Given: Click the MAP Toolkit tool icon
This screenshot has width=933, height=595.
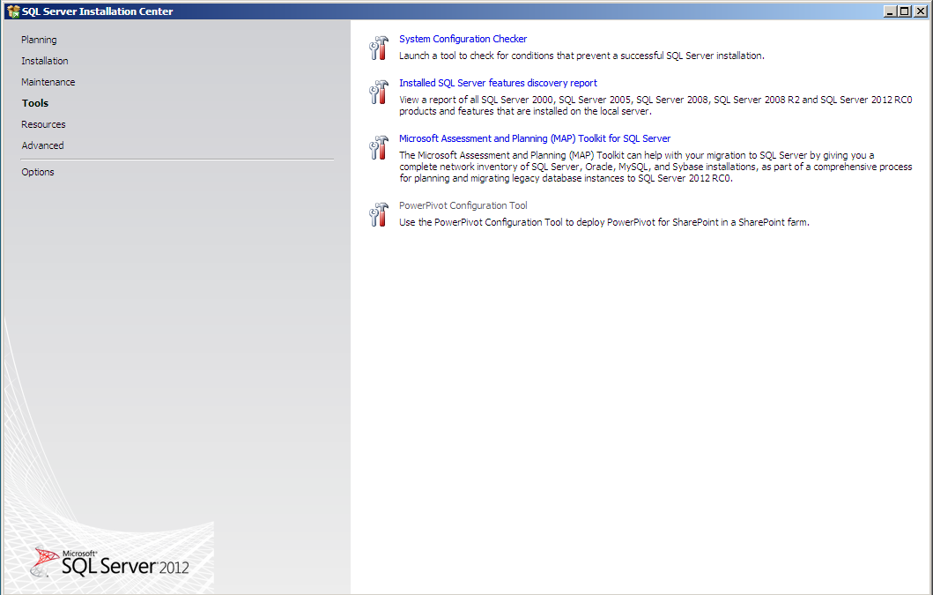Looking at the screenshot, I should (378, 147).
